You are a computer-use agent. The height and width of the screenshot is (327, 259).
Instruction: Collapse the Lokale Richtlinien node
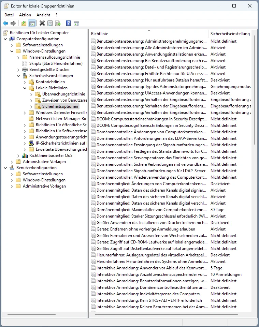[25, 88]
